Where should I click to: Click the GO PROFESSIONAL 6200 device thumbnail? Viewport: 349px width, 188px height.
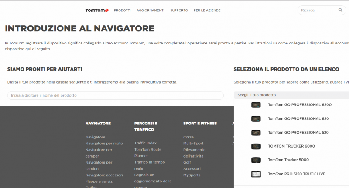256,105
